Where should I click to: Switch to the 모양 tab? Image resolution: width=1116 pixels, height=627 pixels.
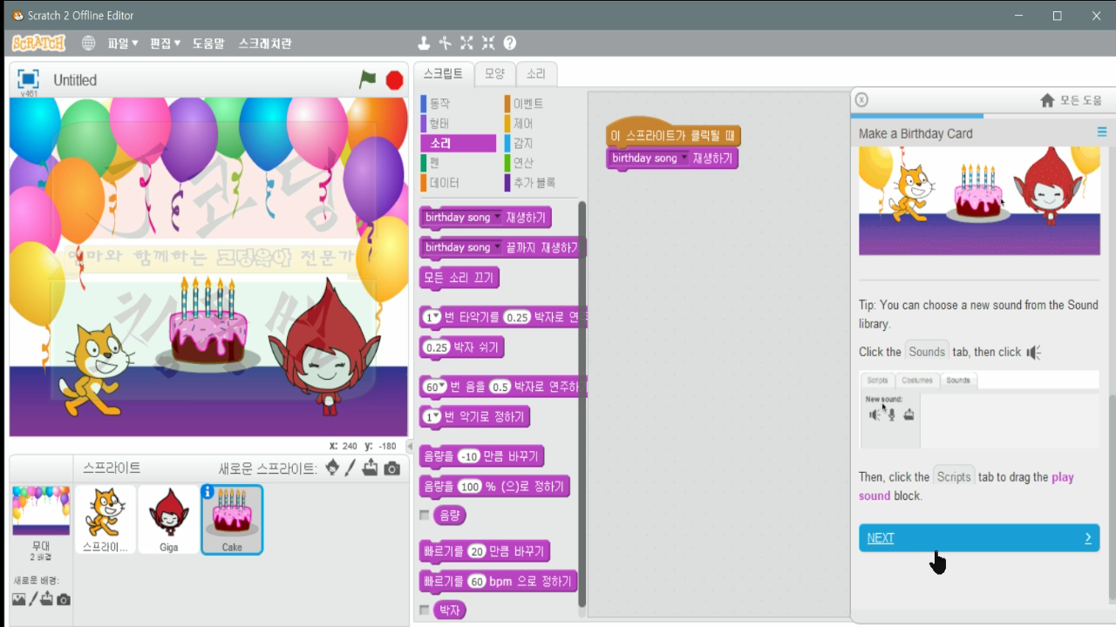coord(494,74)
